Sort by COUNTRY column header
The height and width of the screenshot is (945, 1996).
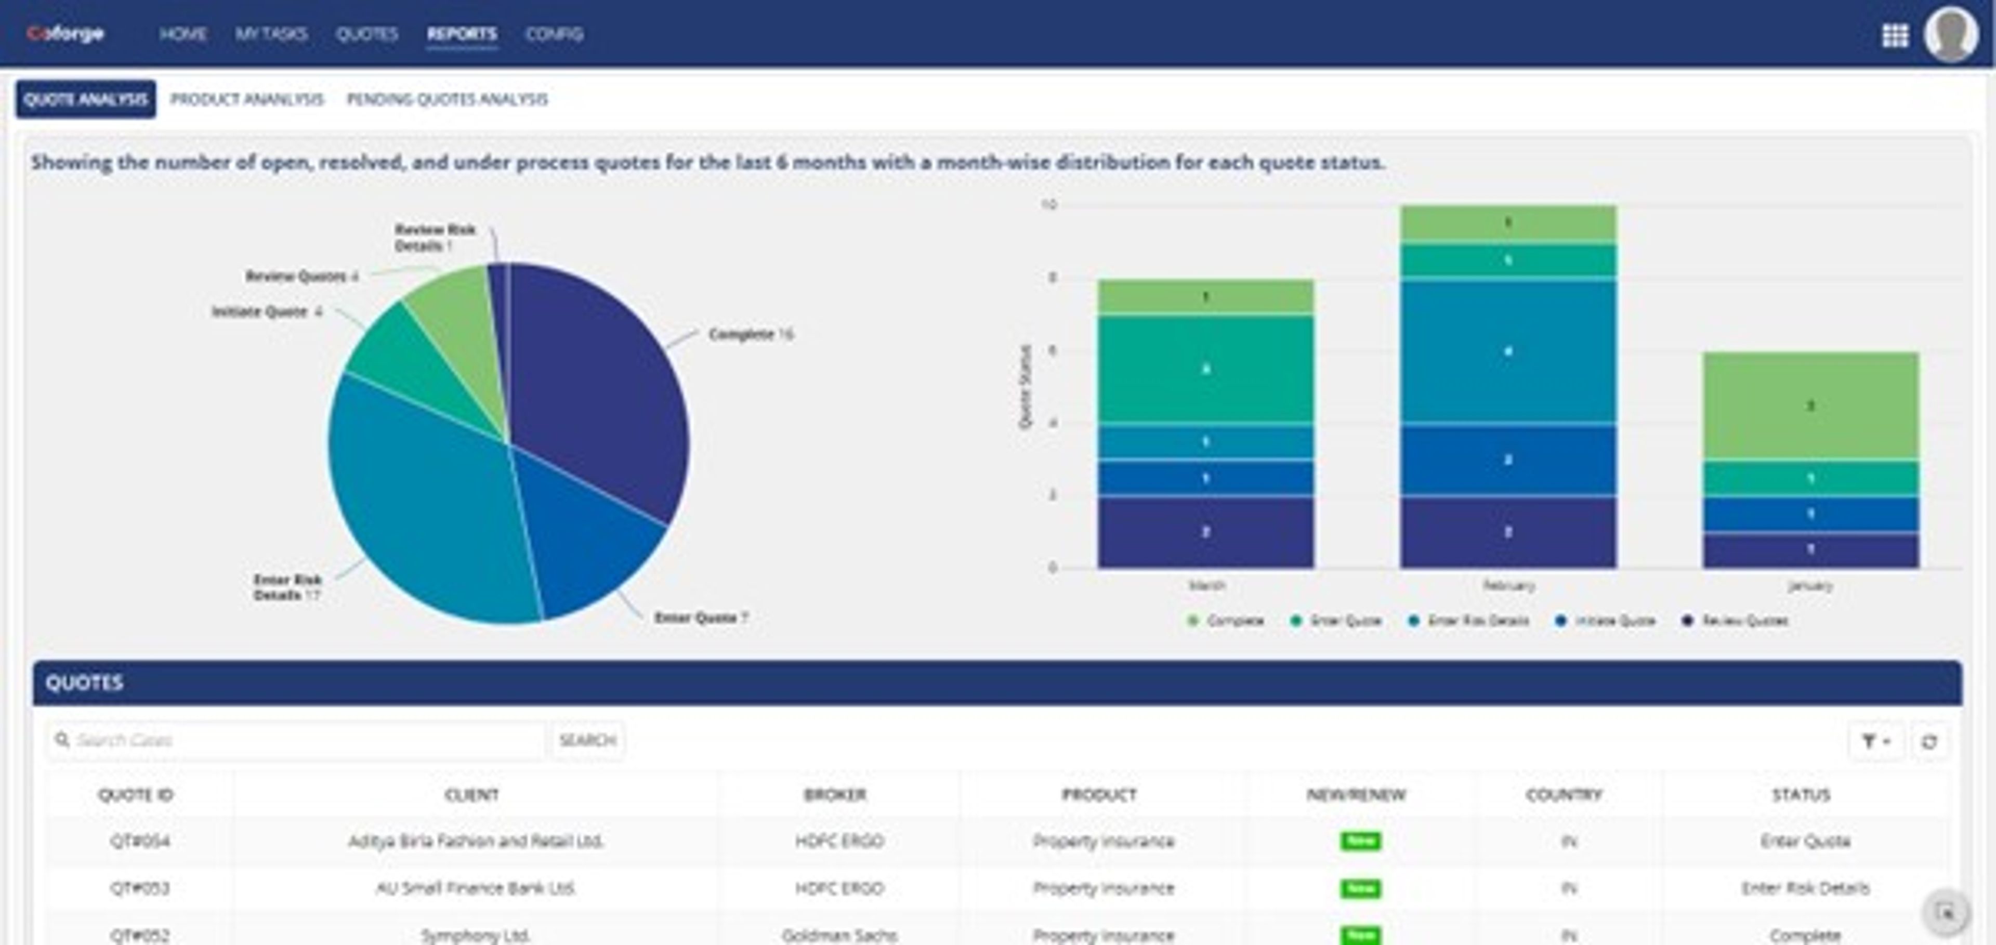pyautogui.click(x=1564, y=795)
